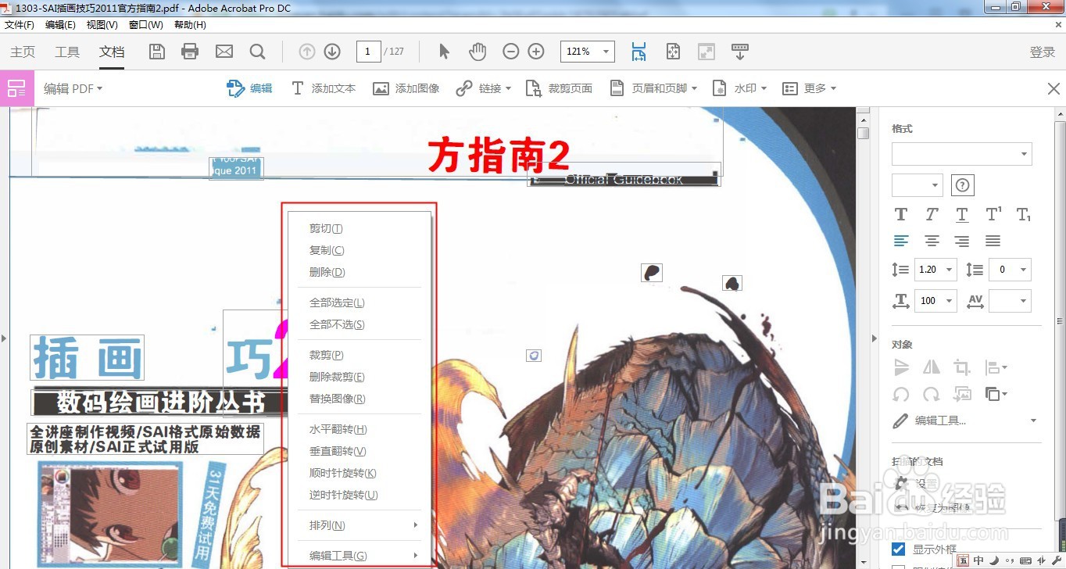
Task: Select 水平翻转 in the context menu
Action: click(x=336, y=428)
